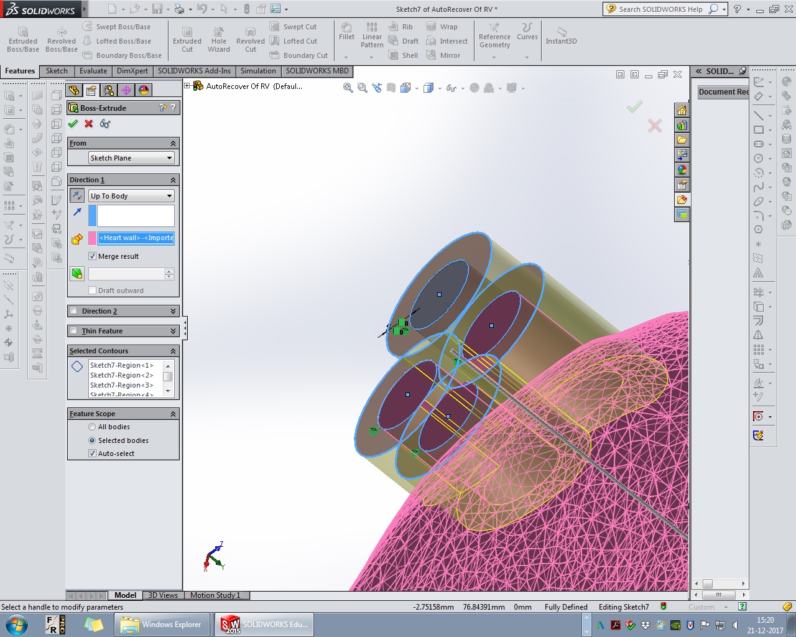Viewport: 796px width, 637px height.
Task: Switch to the Sketch tab
Action: click(x=57, y=71)
